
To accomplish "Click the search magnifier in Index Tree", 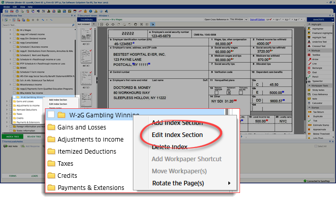I will [x=73, y=25].
